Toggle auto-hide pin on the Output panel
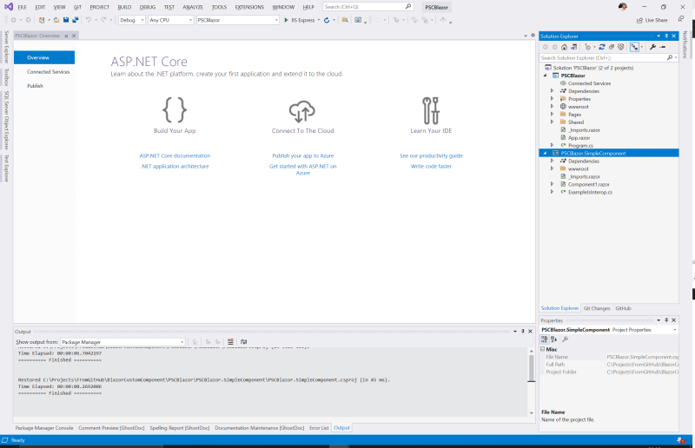Screen dimensions: 695x448 pos(523,331)
